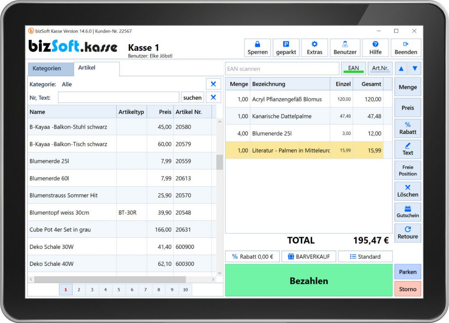Go to article page 2
This screenshot has width=449, height=323.
coord(79,290)
